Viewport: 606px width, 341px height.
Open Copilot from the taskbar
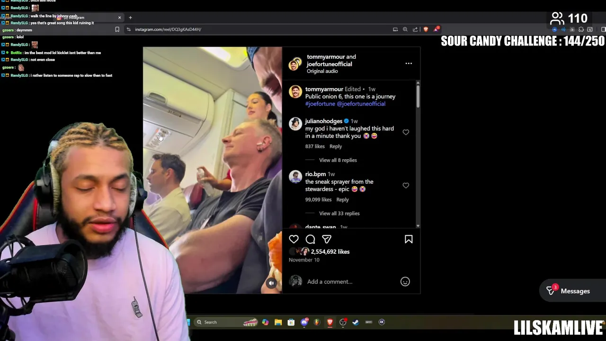[x=265, y=322]
